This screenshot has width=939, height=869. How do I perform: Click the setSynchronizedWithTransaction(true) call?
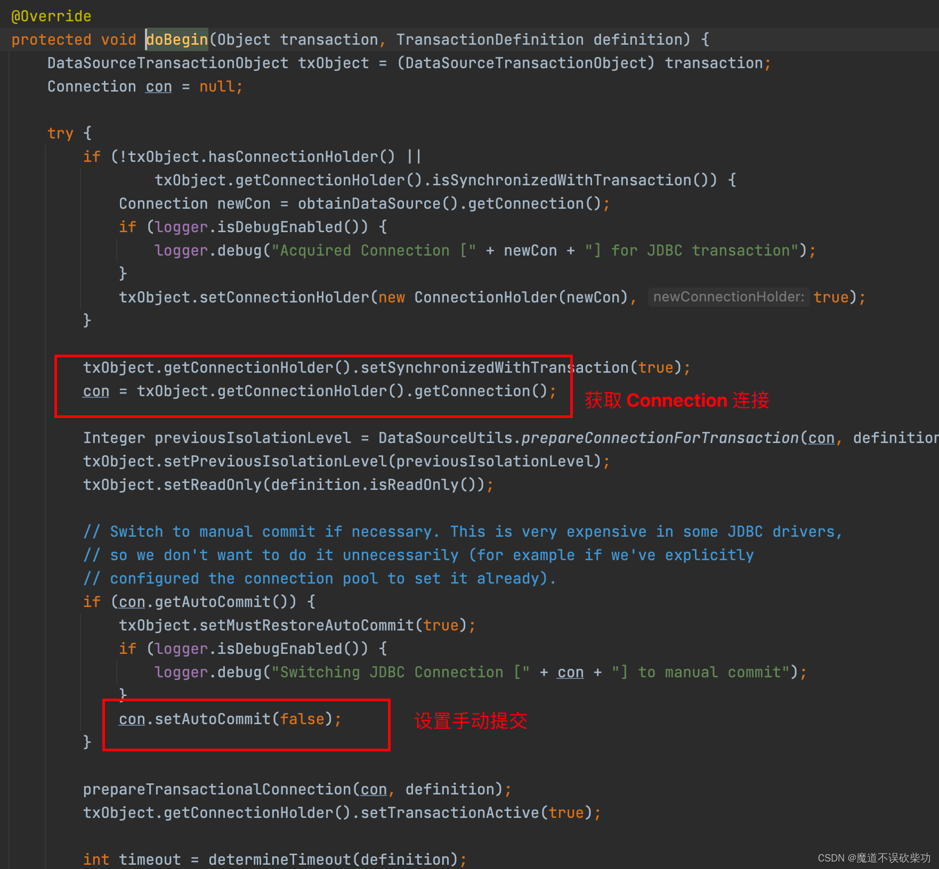(521, 368)
